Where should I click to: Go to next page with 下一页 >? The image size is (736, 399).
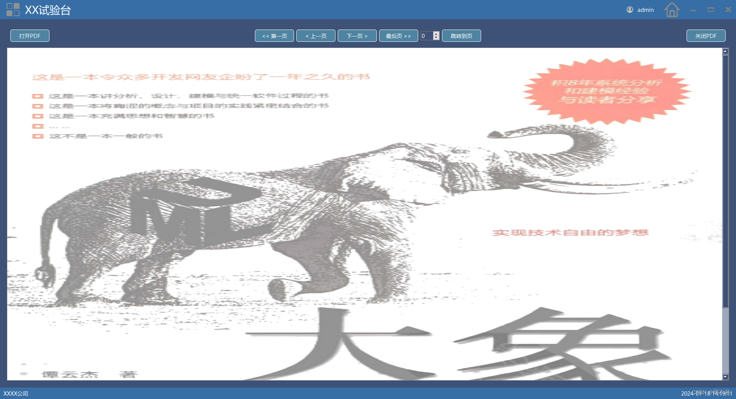click(x=357, y=36)
